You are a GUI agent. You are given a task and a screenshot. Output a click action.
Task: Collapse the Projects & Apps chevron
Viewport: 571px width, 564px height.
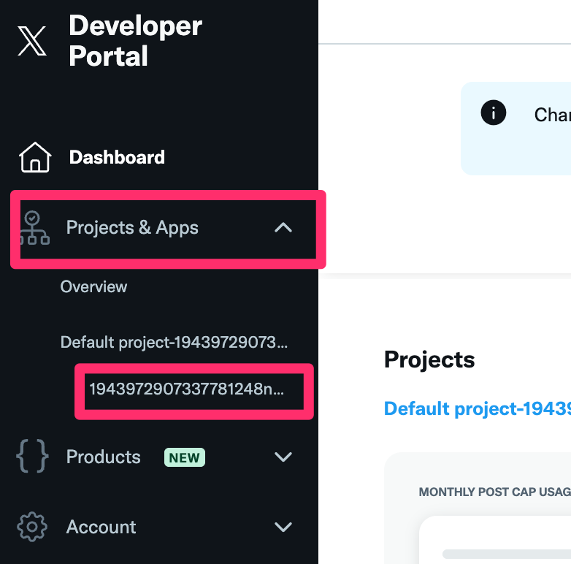pos(283,228)
